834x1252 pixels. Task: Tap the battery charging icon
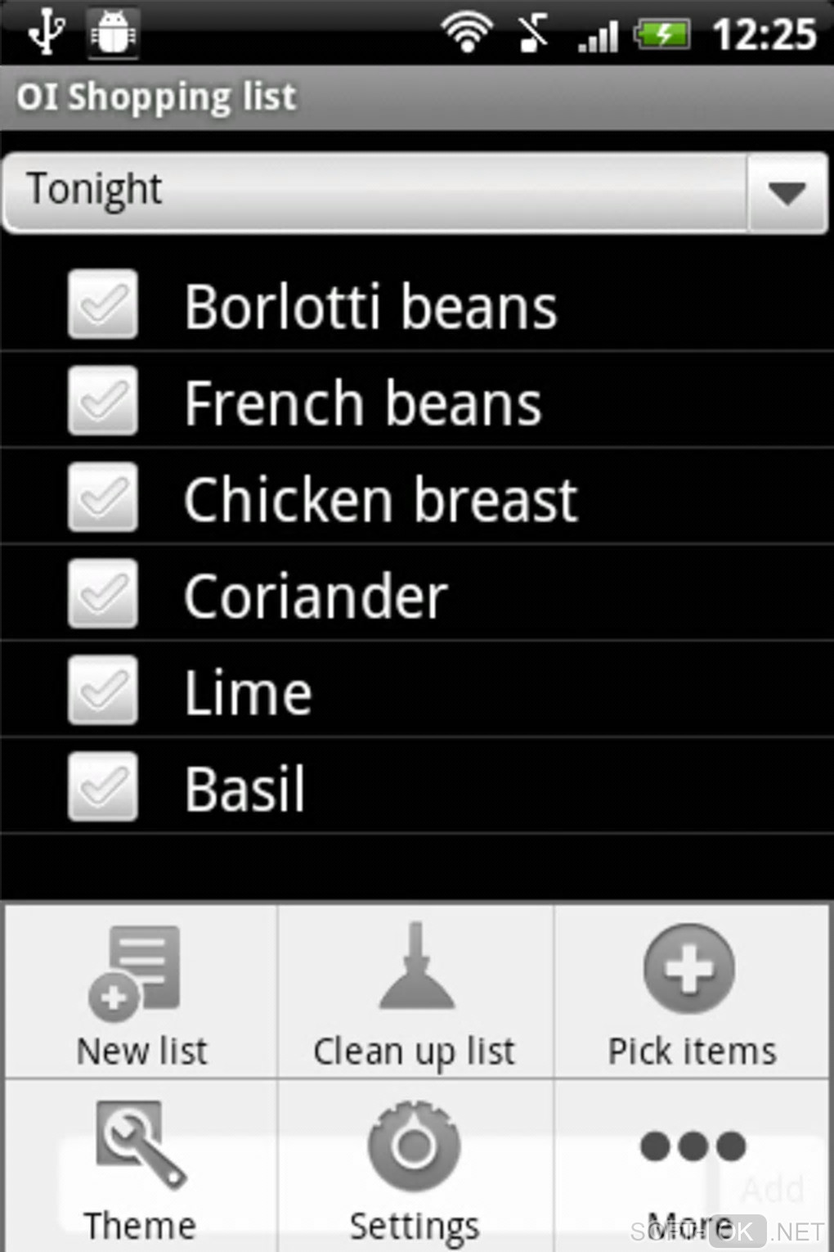[663, 35]
